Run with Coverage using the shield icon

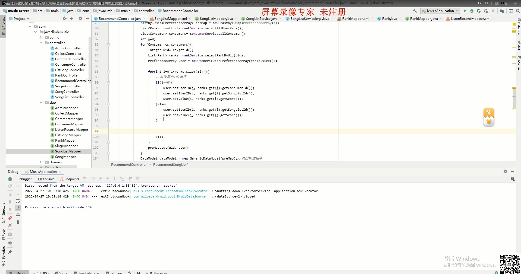coord(479,11)
